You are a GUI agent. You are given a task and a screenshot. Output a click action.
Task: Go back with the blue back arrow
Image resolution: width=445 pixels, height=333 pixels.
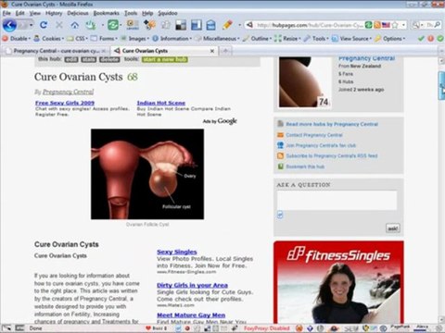pos(9,25)
